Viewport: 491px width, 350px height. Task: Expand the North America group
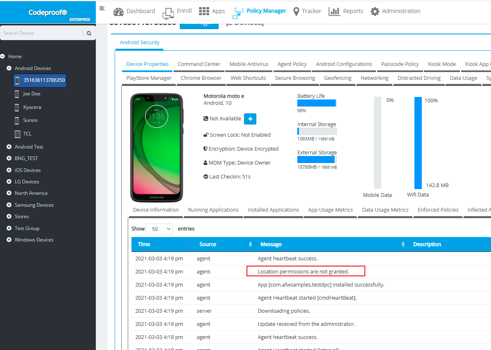[9, 193]
